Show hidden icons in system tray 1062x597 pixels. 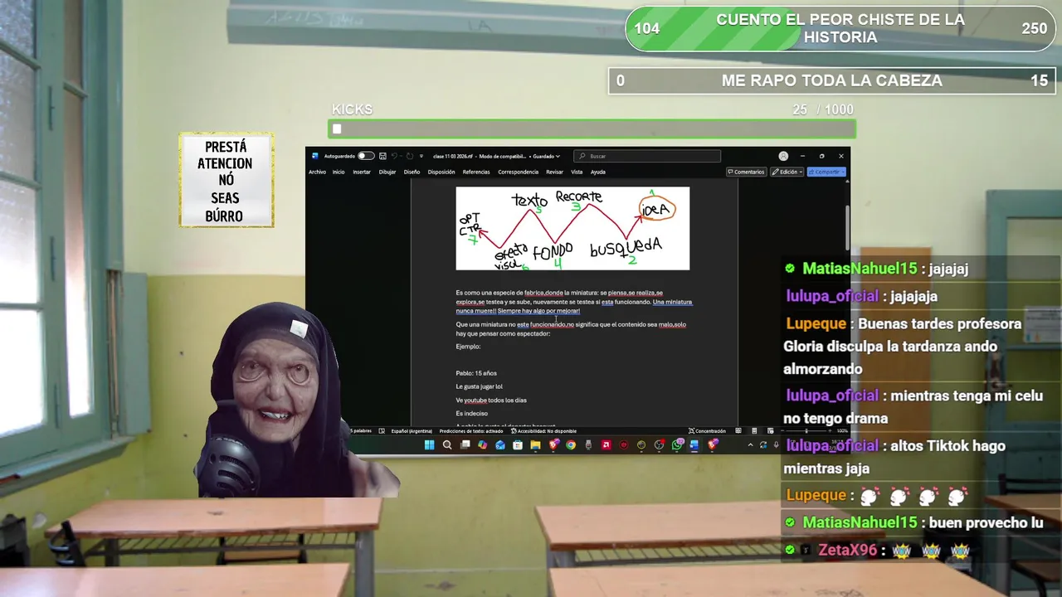751,445
